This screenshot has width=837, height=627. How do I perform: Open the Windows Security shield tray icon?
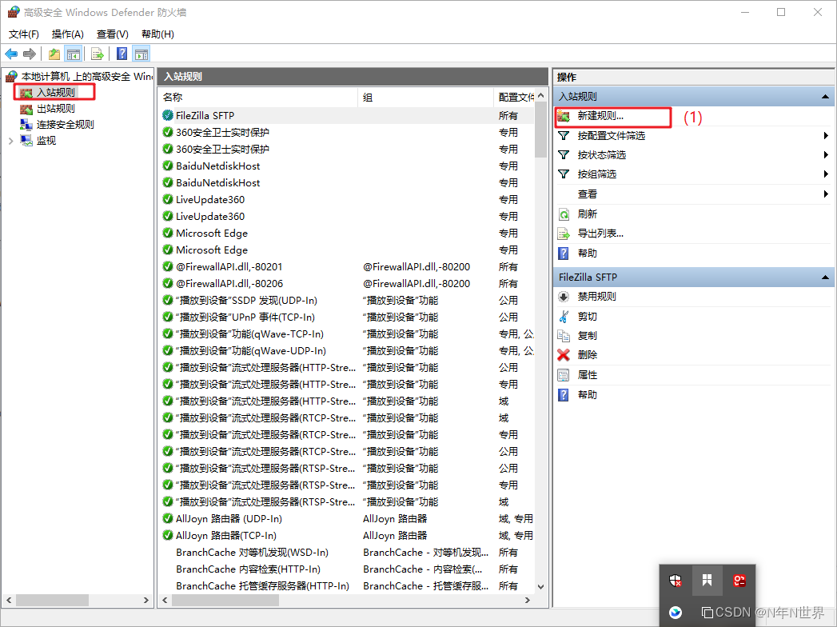pos(676,581)
